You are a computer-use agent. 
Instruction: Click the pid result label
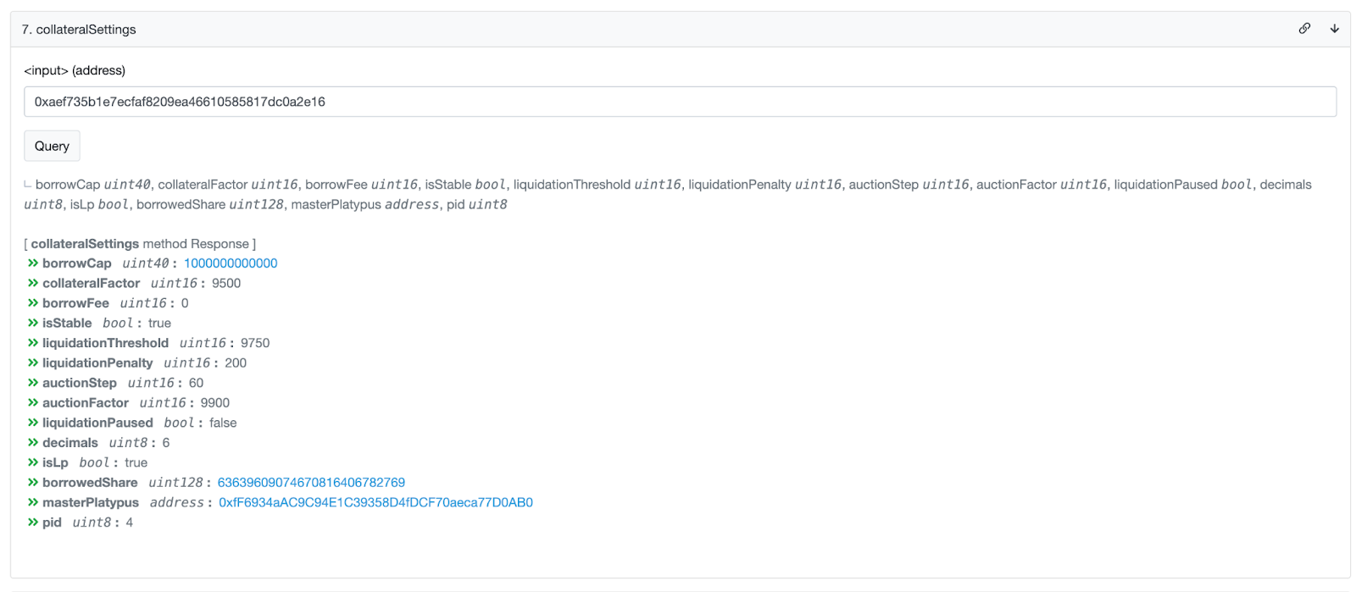point(52,523)
